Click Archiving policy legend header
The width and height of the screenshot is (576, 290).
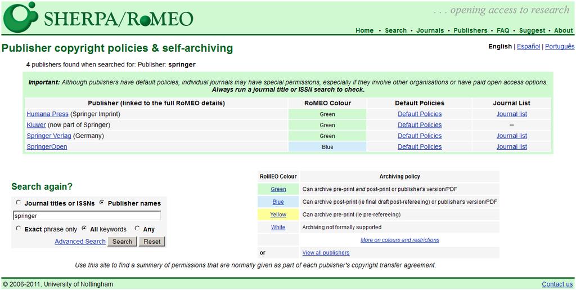pos(400,176)
